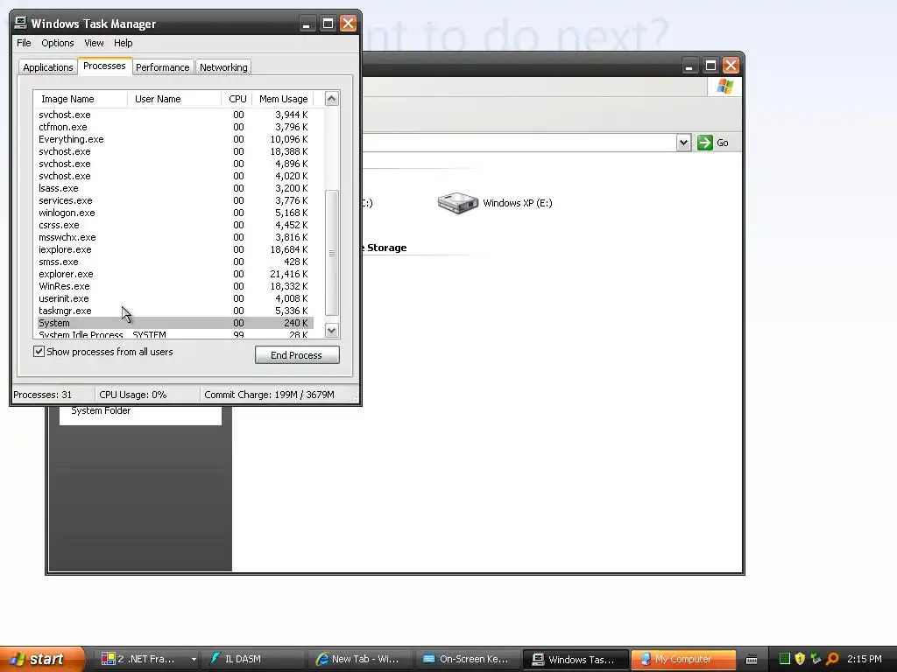The image size is (897, 672).
Task: Select the msswchx.exe process
Action: coord(175,237)
